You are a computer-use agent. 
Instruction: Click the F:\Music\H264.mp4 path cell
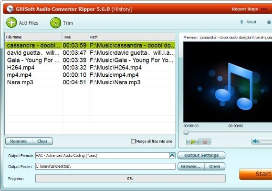pyautogui.click(x=115, y=67)
